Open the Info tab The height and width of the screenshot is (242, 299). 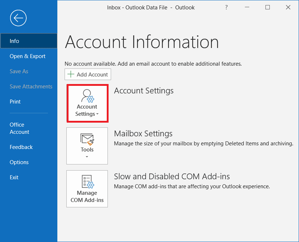click(28, 41)
